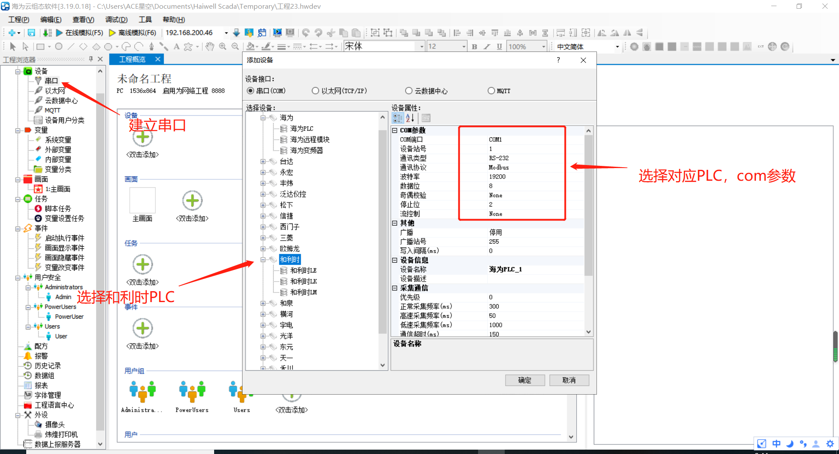Toggle bold text formatting
The height and width of the screenshot is (454, 839).
[475, 47]
